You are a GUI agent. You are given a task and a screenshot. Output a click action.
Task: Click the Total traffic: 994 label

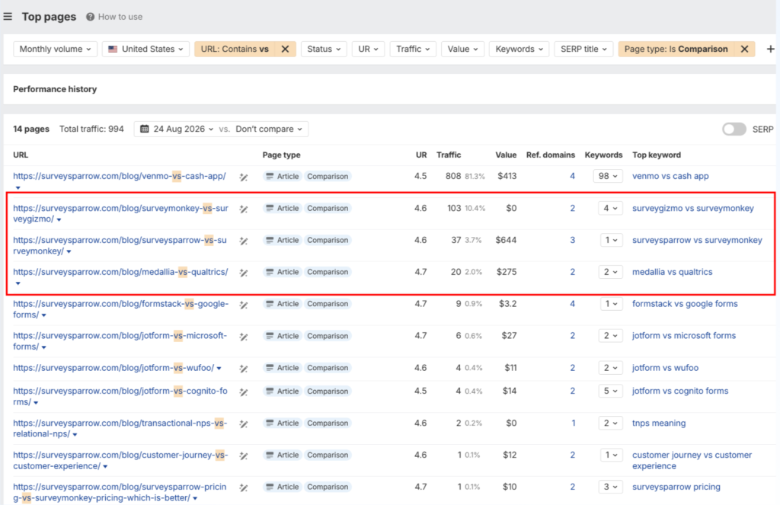[x=91, y=129]
